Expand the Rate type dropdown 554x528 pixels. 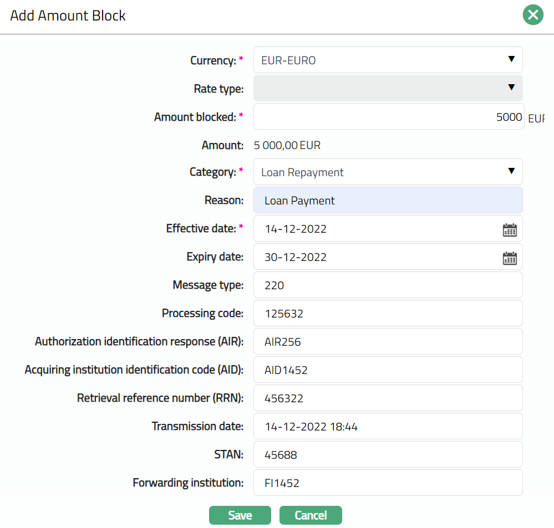(388, 88)
